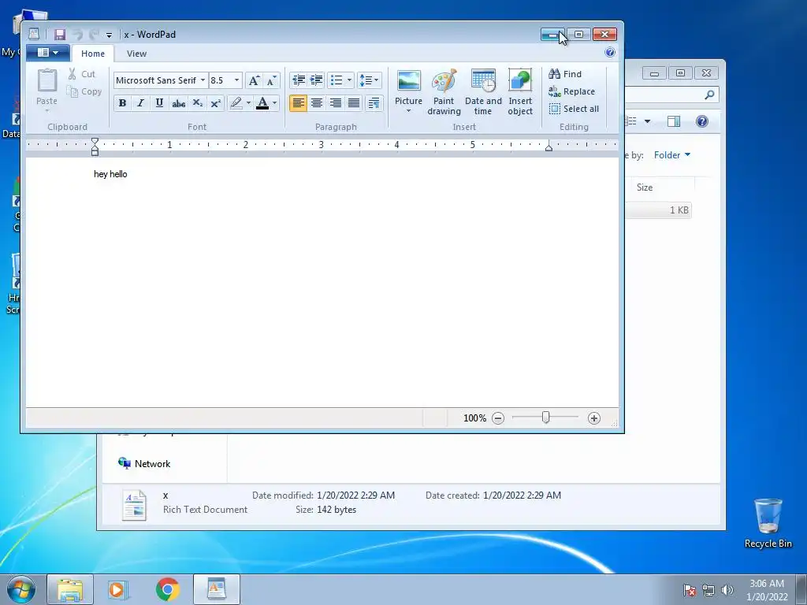Open the Customize Quick Access Toolbar arrow
Viewport: 807px width, 605px height.
click(109, 35)
